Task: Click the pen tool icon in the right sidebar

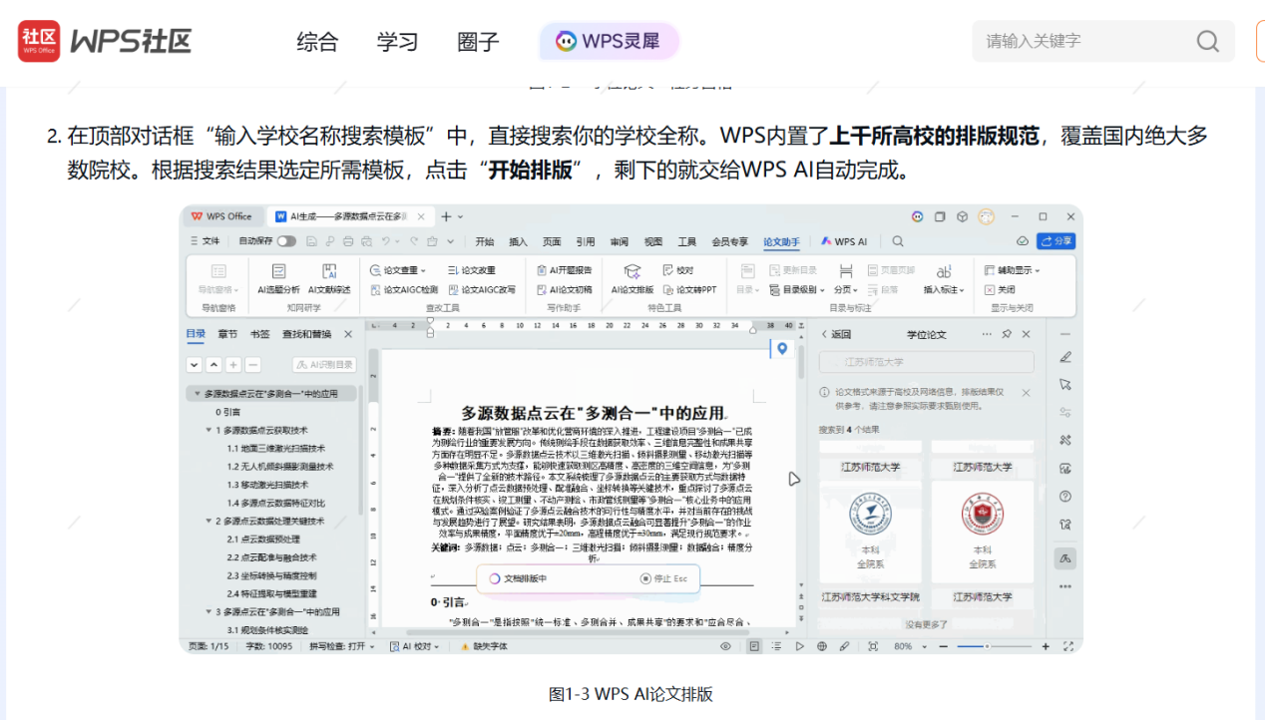Action: point(1065,357)
